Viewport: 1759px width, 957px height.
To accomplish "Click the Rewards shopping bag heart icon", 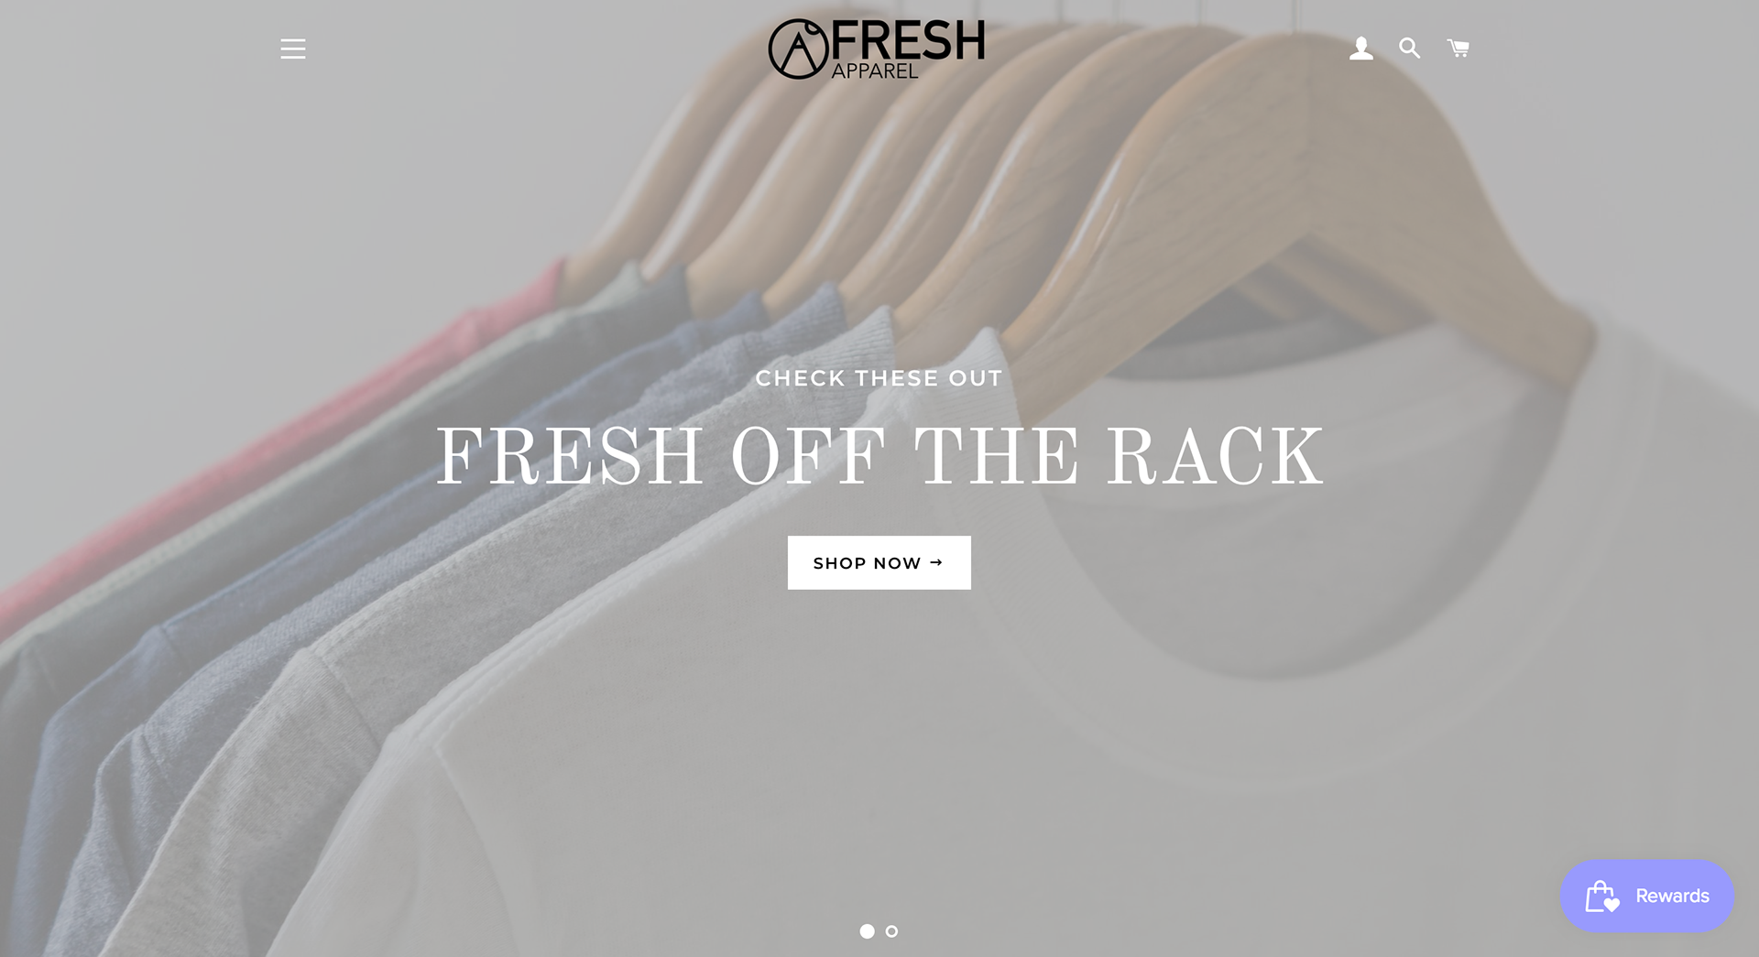I will [x=1602, y=897].
